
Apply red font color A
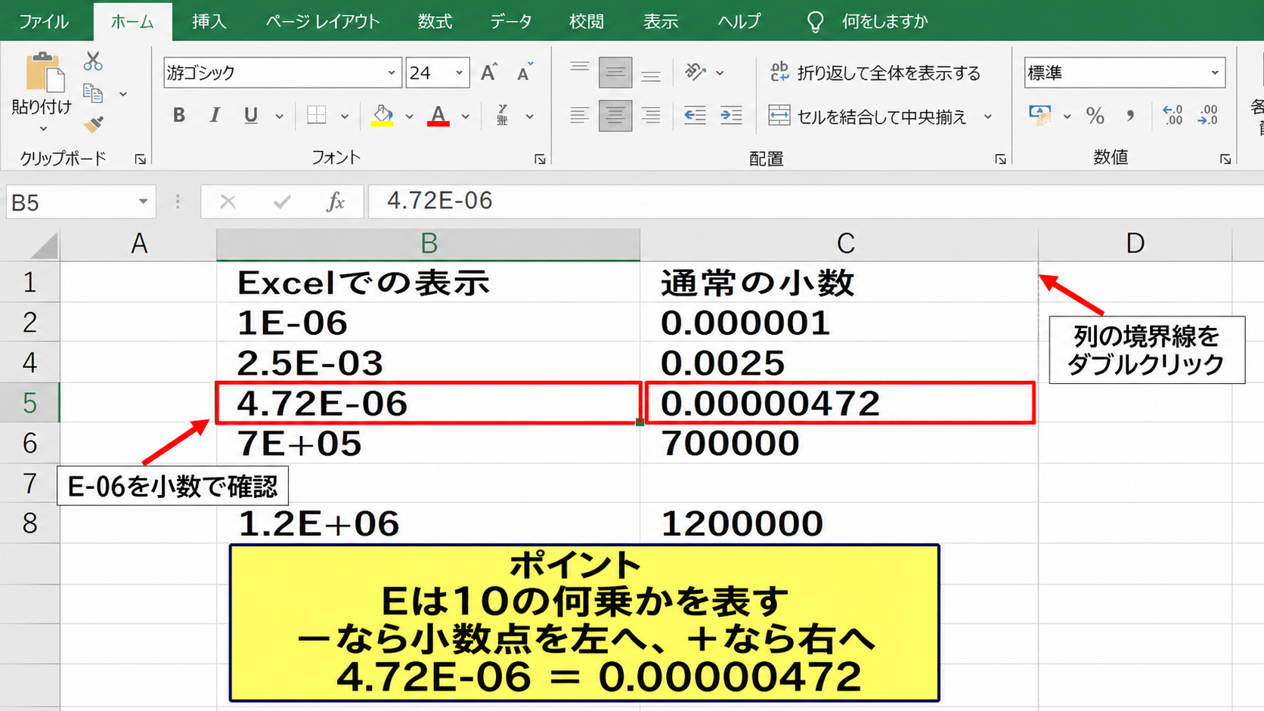(x=438, y=116)
